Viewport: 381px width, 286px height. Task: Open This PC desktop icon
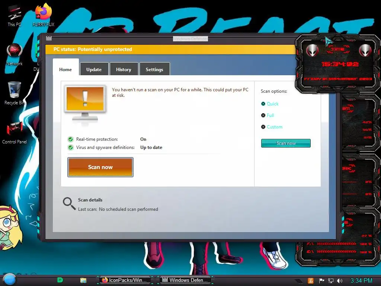pos(15,16)
